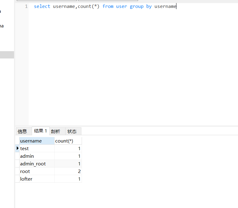Select the root username cell

point(37,171)
